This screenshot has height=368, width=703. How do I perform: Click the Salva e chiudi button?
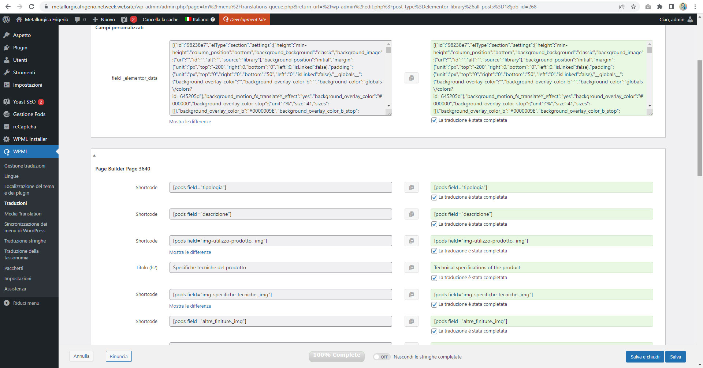pos(645,356)
